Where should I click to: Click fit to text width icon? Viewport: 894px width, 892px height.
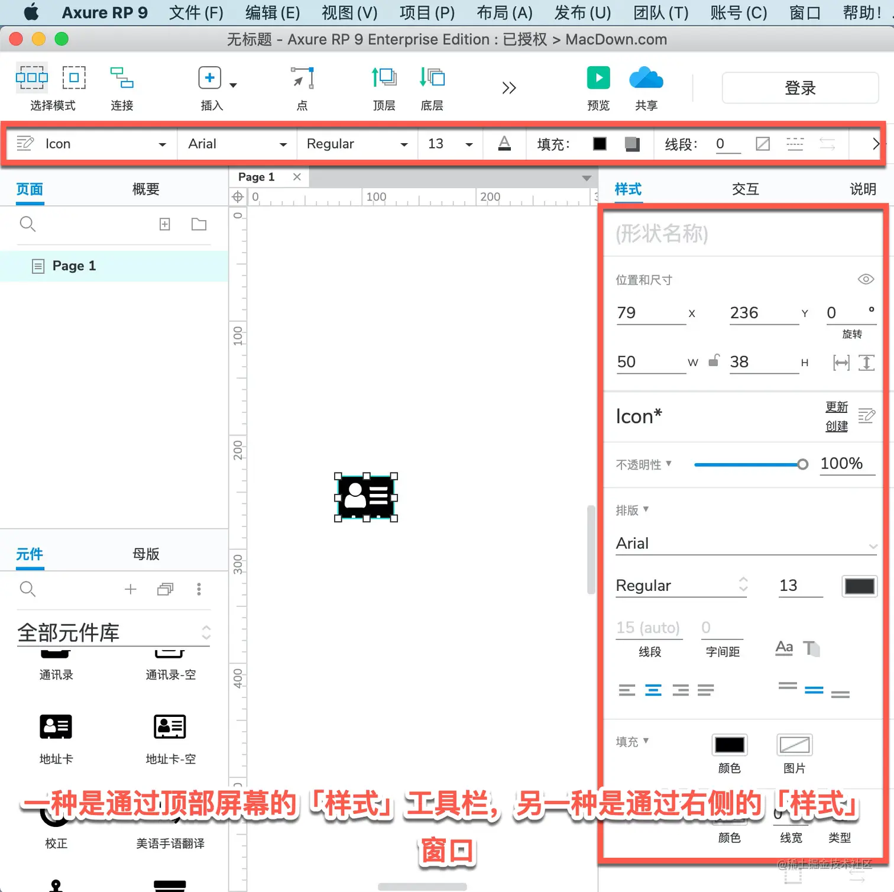tap(841, 363)
